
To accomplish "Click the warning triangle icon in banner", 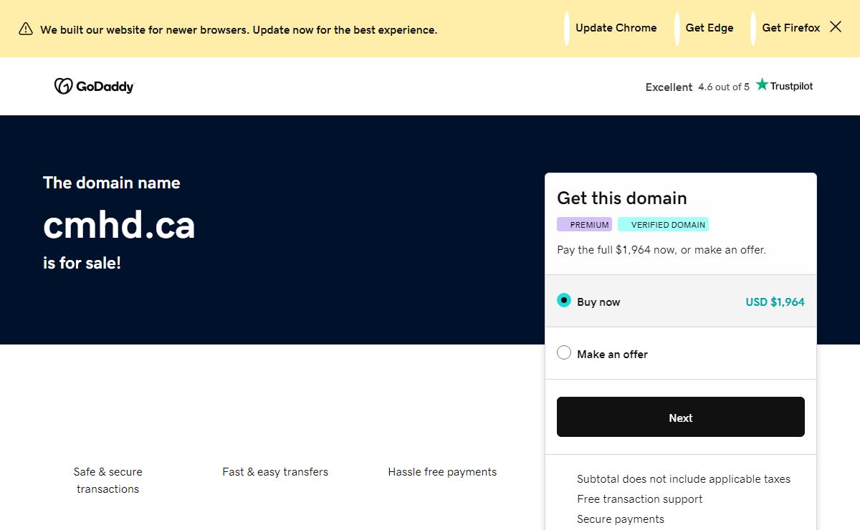I will click(x=26, y=29).
